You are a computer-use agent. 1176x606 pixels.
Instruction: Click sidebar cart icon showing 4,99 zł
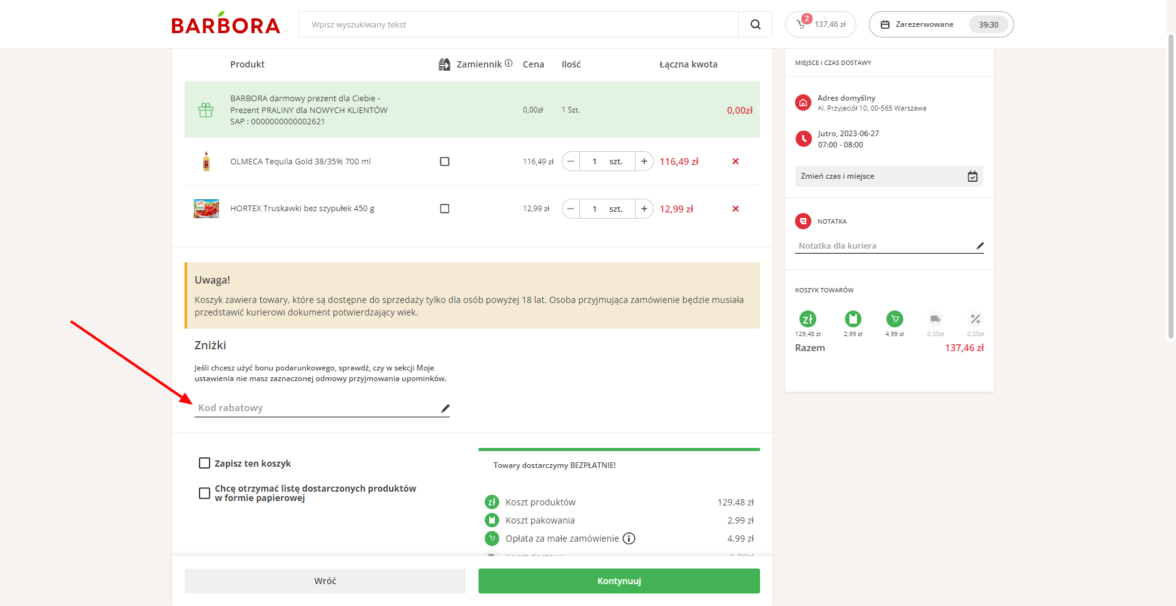pyautogui.click(x=895, y=319)
